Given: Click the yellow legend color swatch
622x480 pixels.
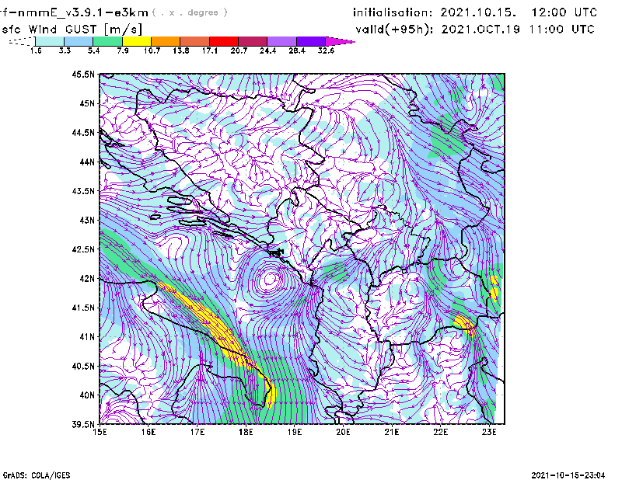Looking at the screenshot, I should click(x=137, y=41).
